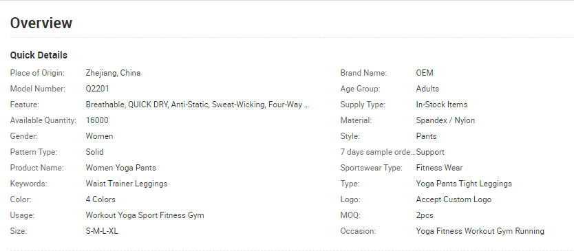Click the 2pcs MOQ value
This screenshot has height=251, width=574.
point(425,215)
